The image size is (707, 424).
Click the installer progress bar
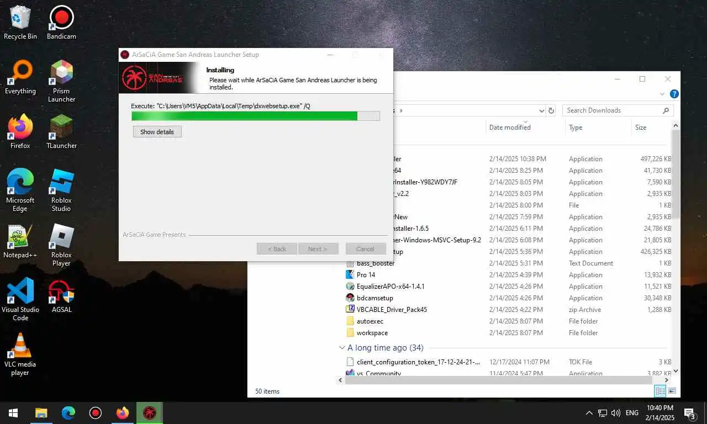click(x=256, y=116)
